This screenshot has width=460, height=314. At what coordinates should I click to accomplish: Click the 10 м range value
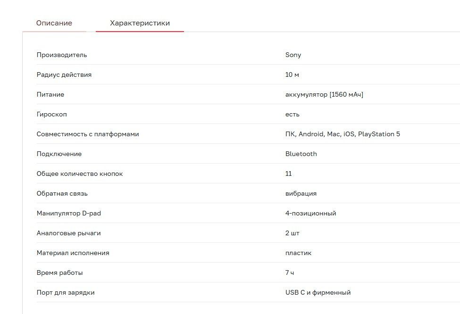click(x=292, y=74)
